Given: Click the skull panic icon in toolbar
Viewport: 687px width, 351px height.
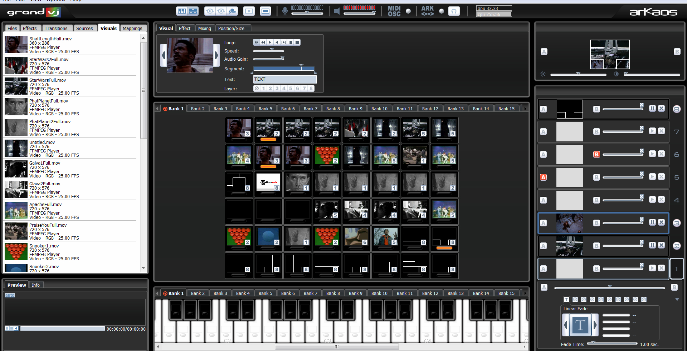Looking at the screenshot, I should pos(232,11).
